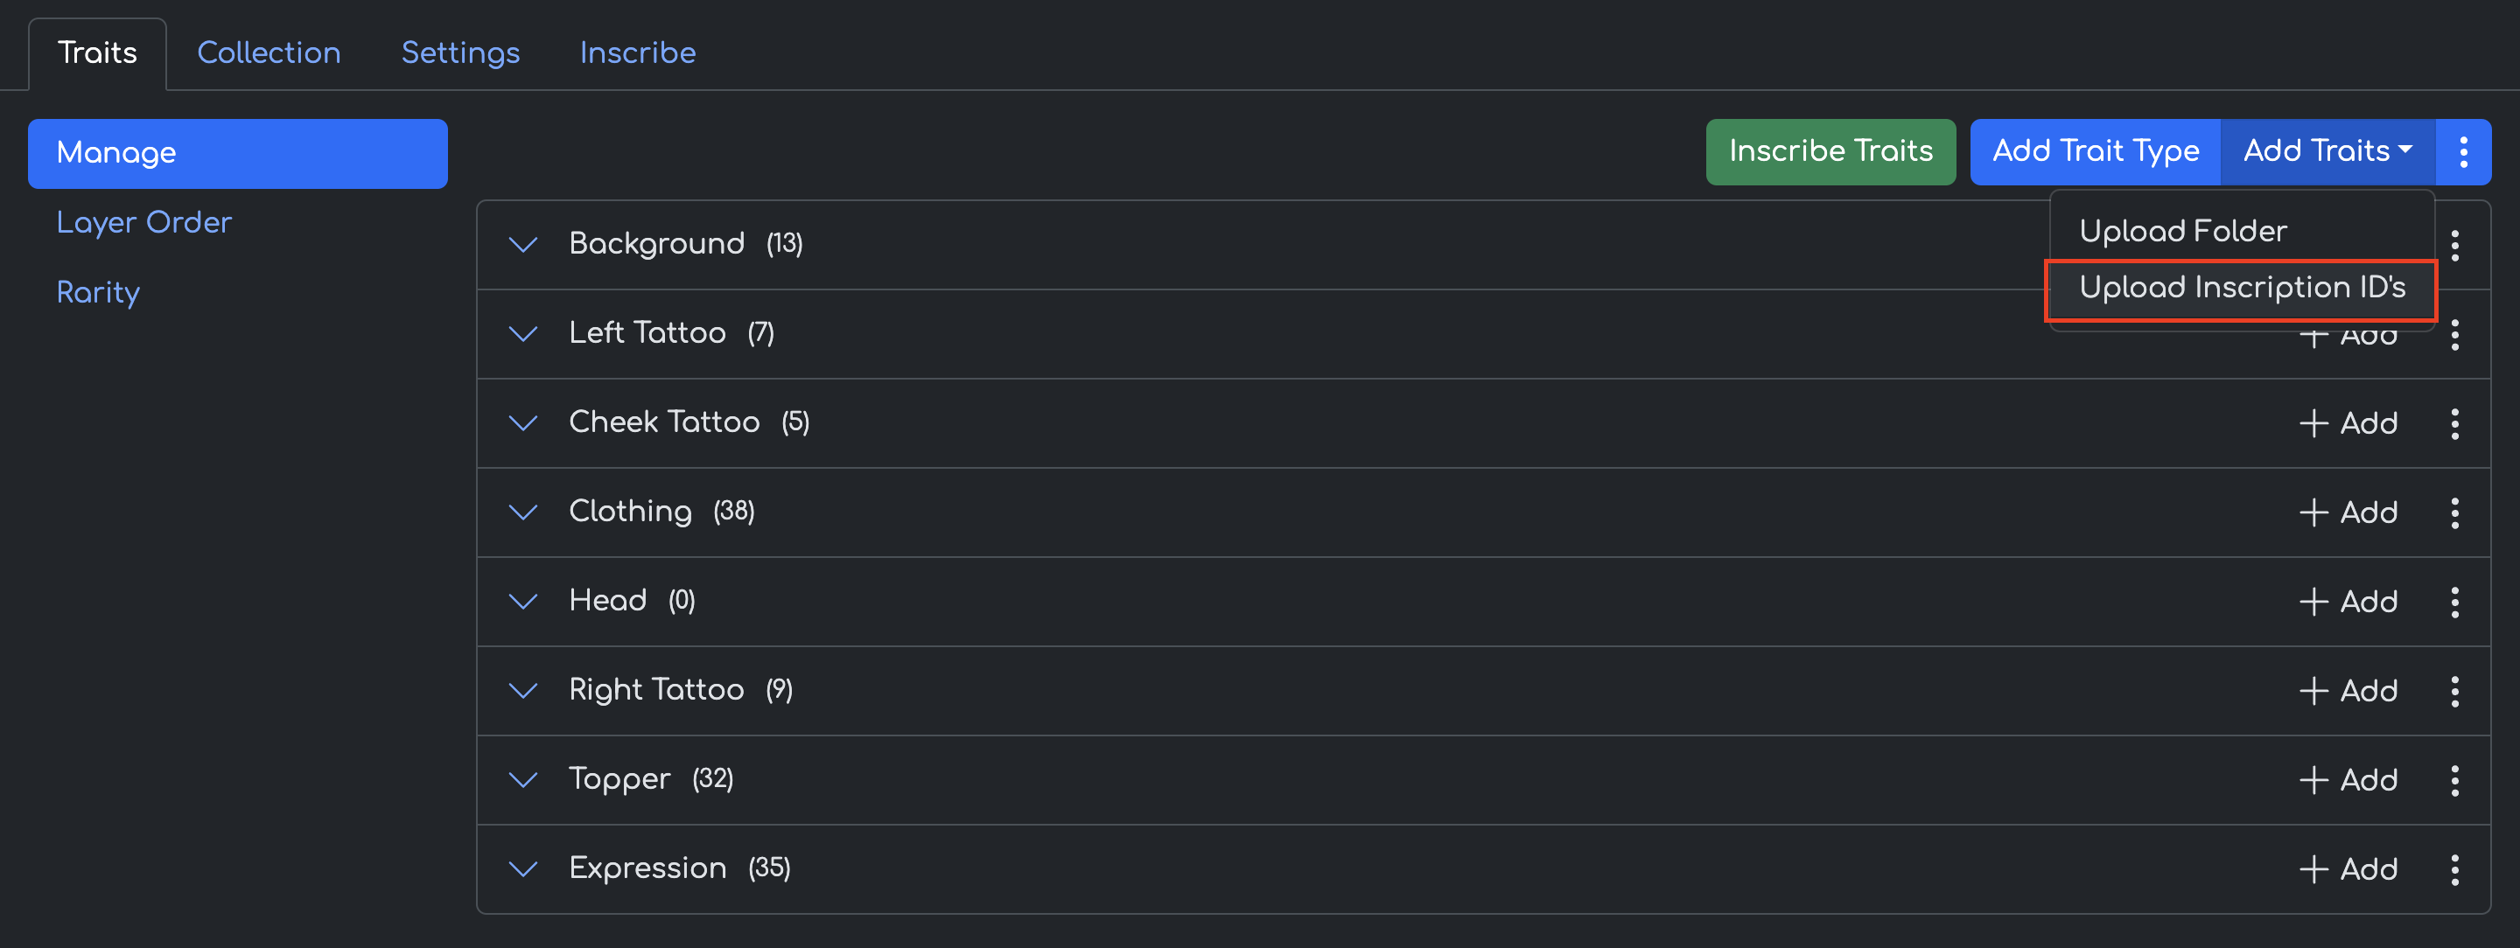Switch to the Collection tab

(269, 52)
